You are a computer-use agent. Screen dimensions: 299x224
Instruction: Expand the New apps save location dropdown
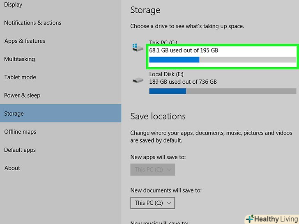tap(153, 169)
